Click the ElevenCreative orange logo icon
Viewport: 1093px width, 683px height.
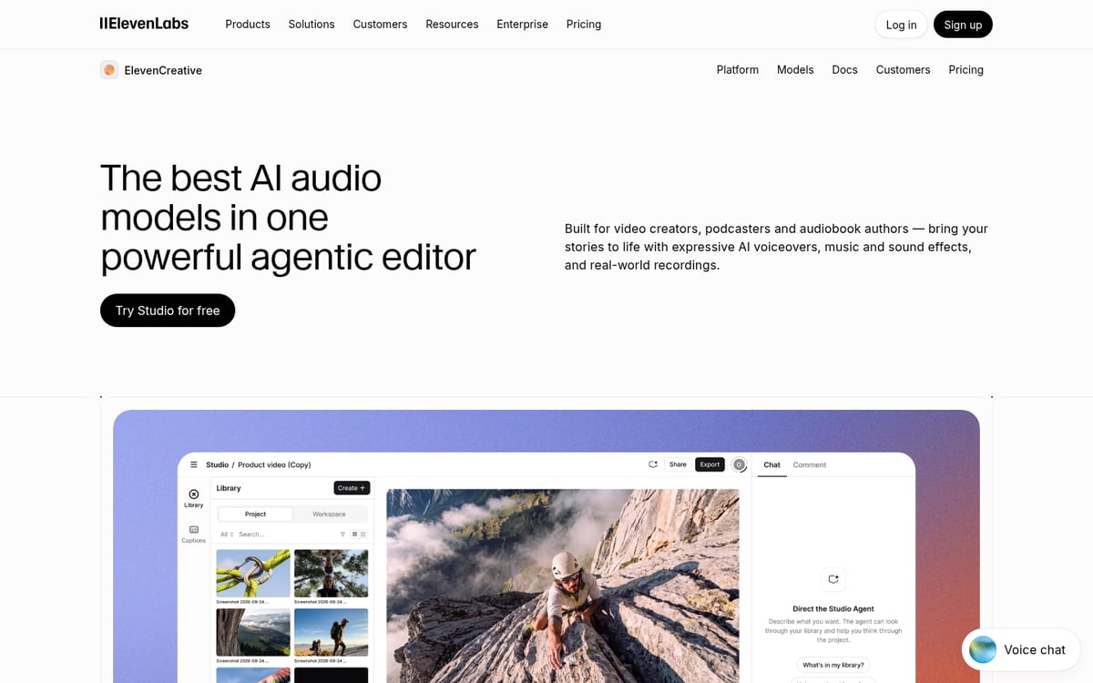[109, 70]
